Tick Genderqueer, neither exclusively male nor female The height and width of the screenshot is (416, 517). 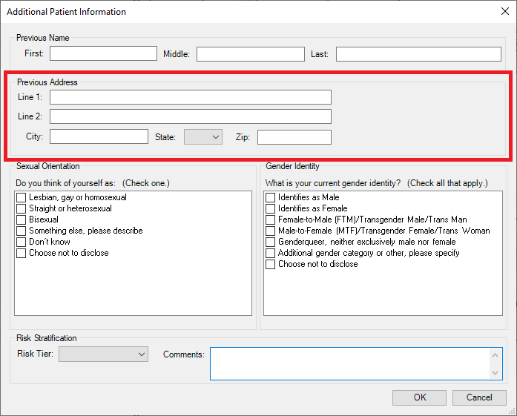tap(271, 242)
